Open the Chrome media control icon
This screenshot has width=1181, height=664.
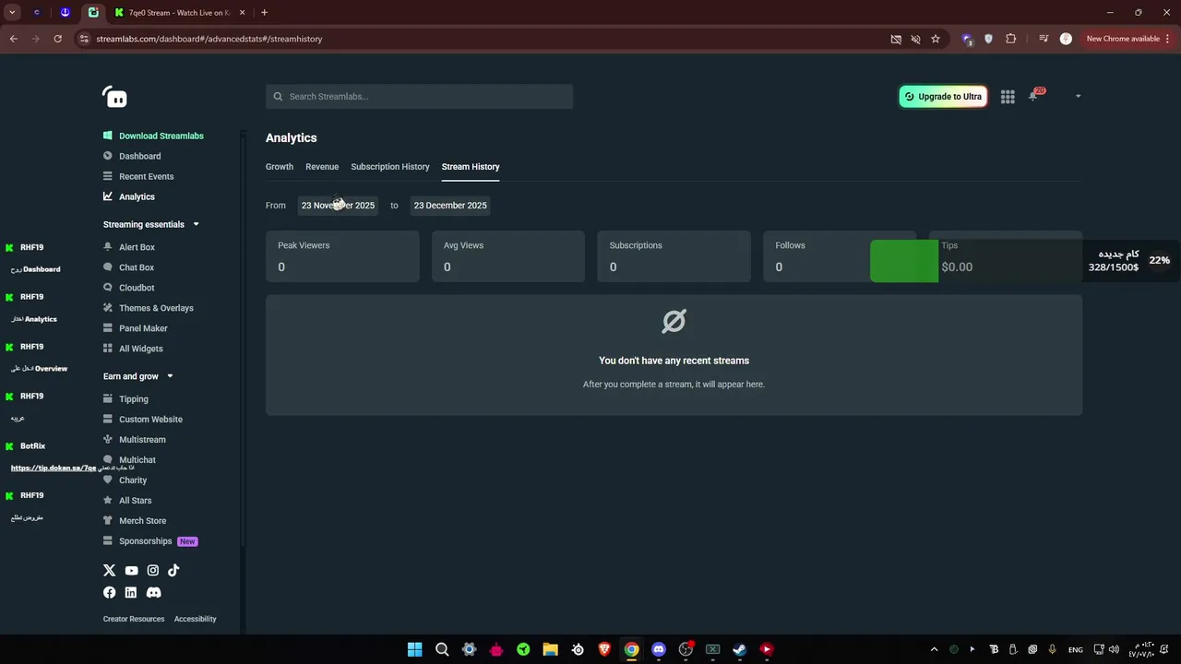tap(1044, 39)
